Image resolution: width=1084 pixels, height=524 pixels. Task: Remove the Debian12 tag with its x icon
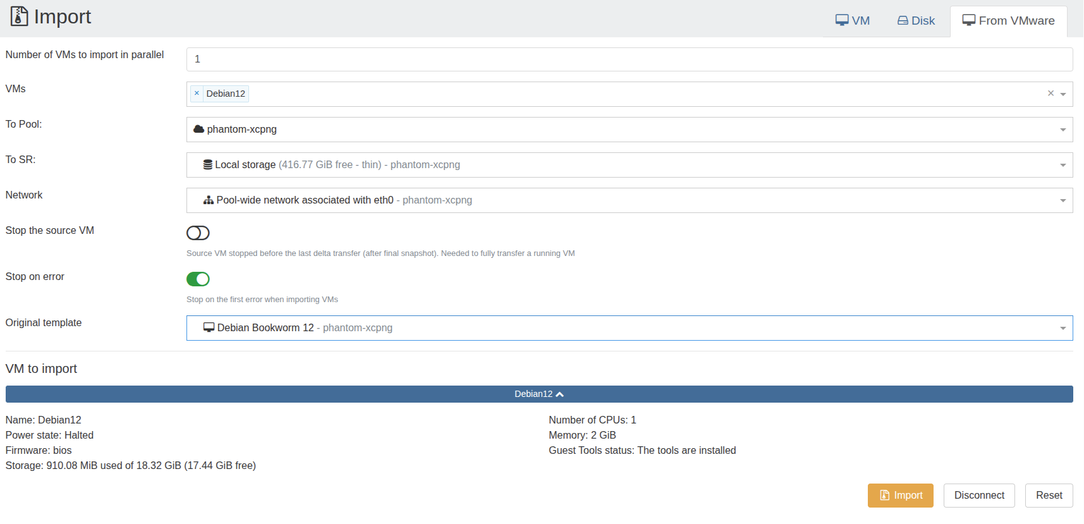[197, 94]
